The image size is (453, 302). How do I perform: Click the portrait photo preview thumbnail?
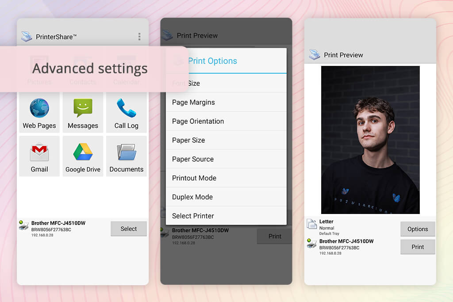click(370, 140)
